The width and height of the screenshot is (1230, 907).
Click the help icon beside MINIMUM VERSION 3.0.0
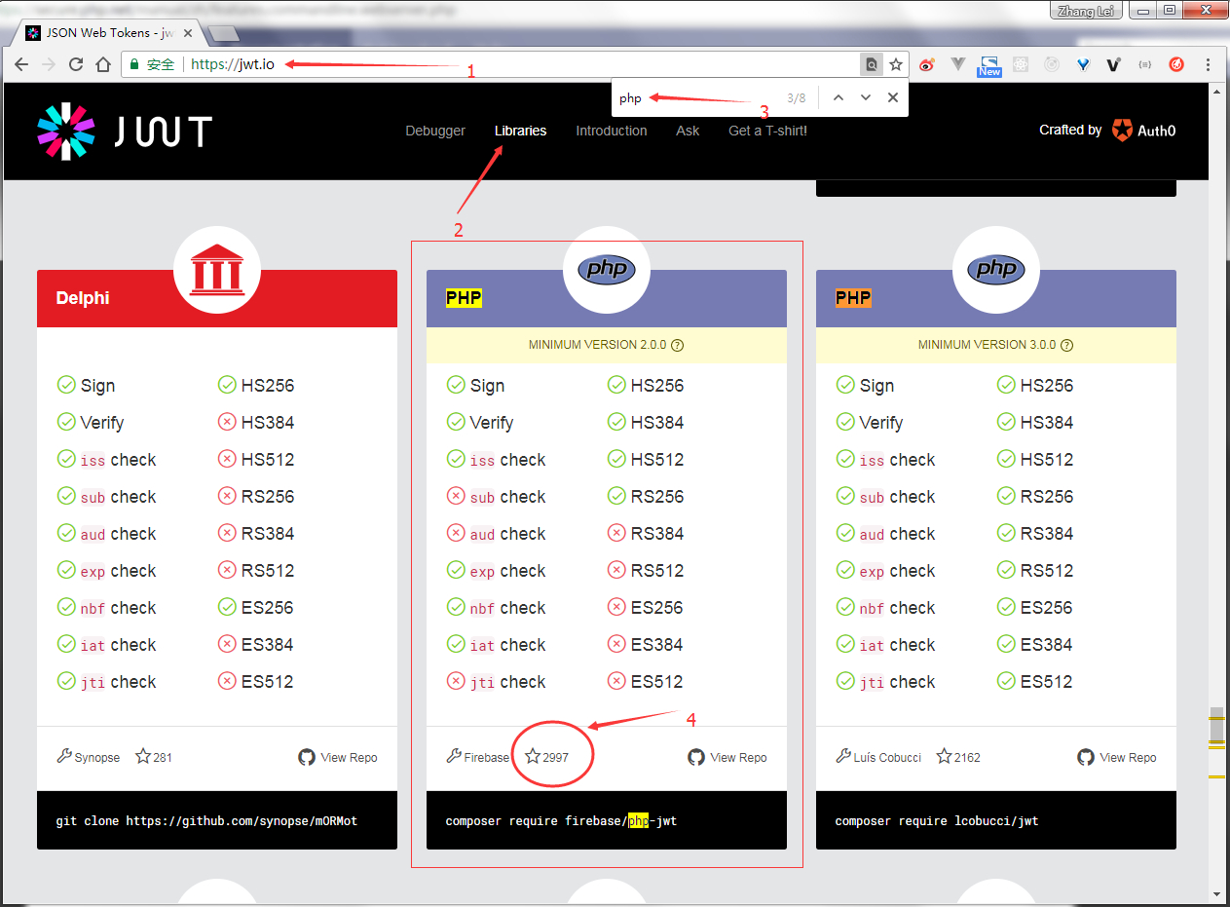tap(1067, 345)
